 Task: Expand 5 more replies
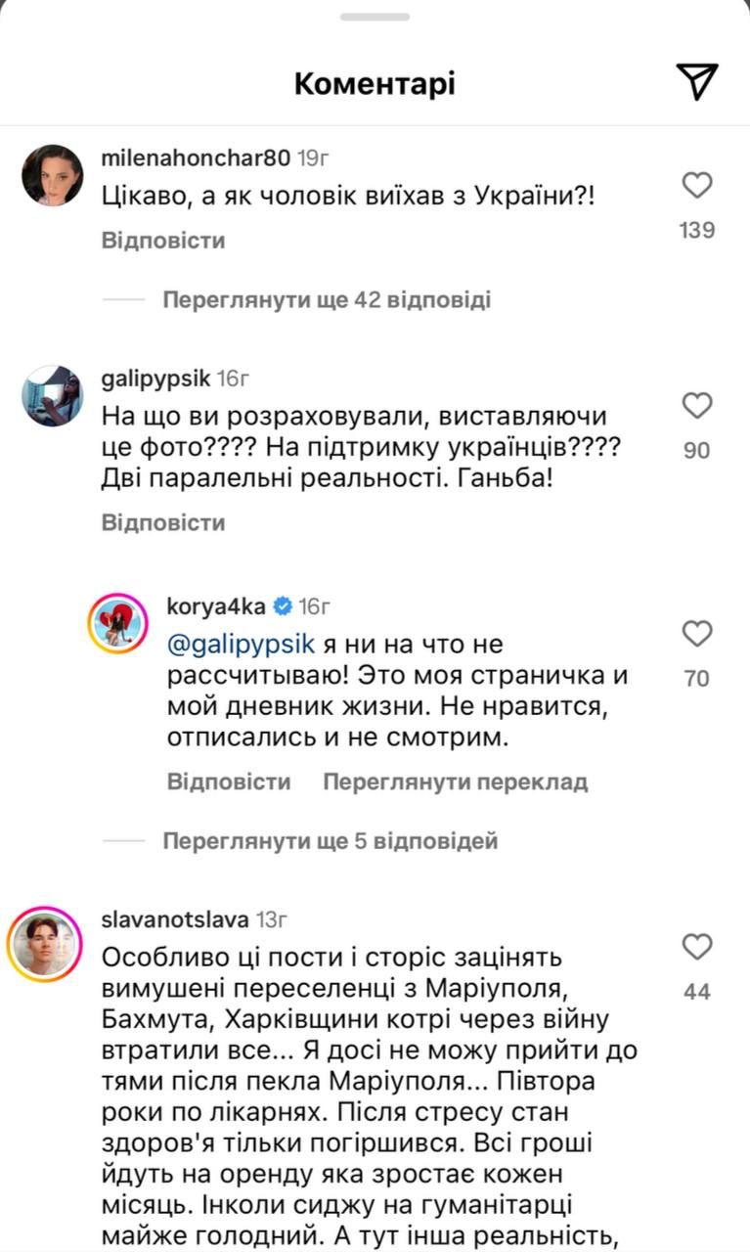pyautogui.click(x=331, y=840)
